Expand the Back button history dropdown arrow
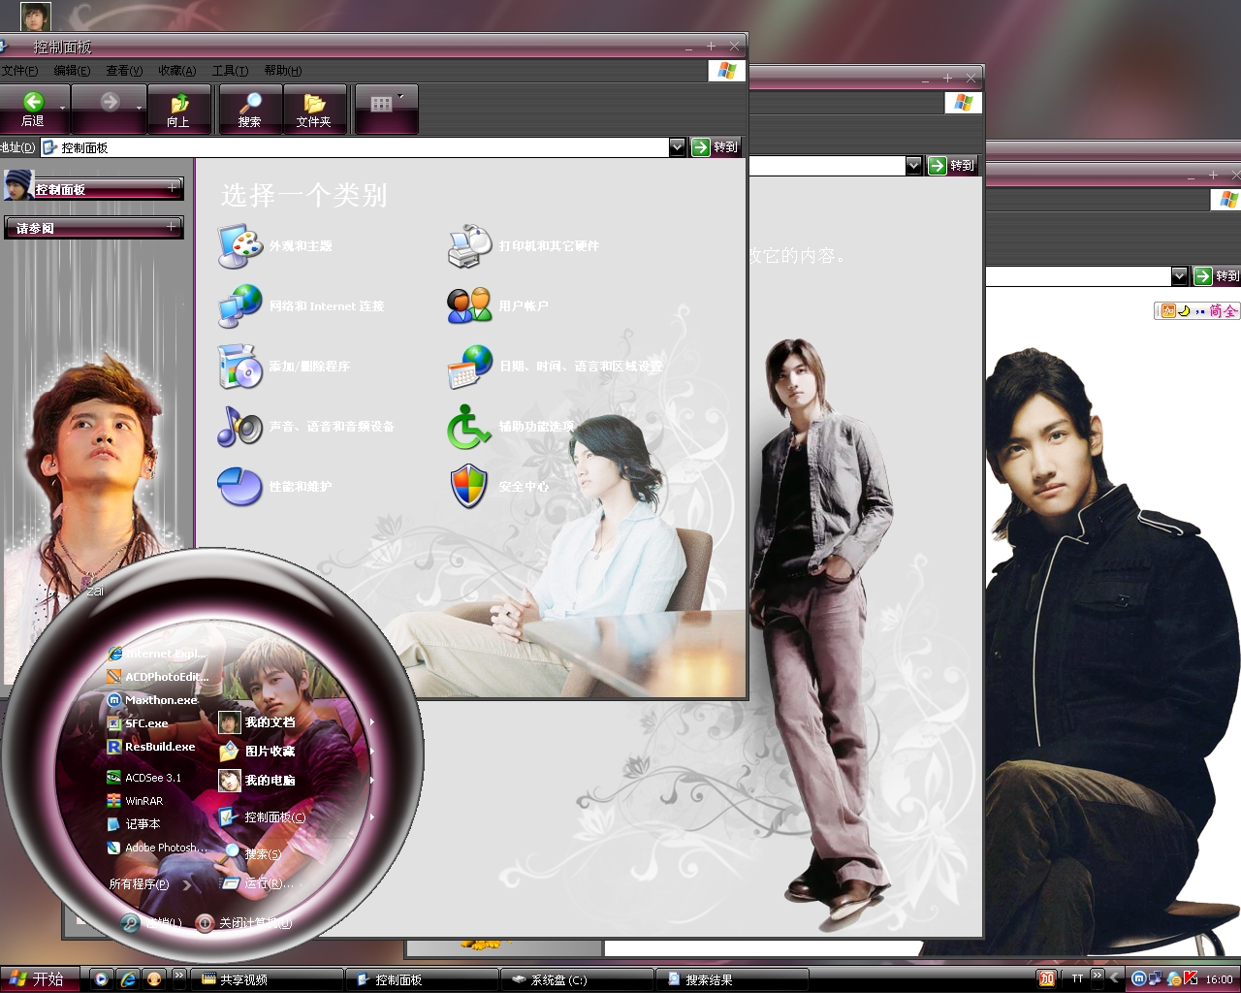Image resolution: width=1241 pixels, height=993 pixels. 64,110
